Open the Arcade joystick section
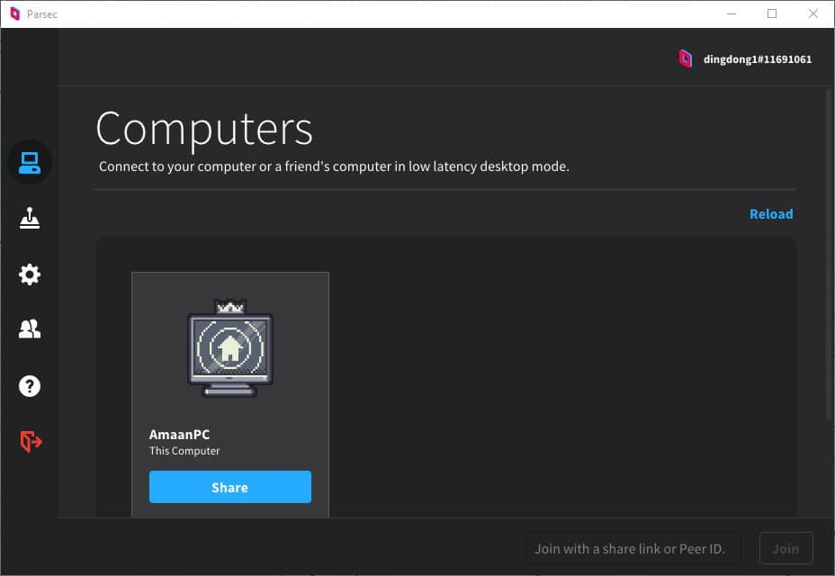Screen dimensions: 835x576 [x=30, y=219]
